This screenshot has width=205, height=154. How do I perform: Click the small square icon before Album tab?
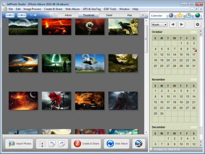55,15
